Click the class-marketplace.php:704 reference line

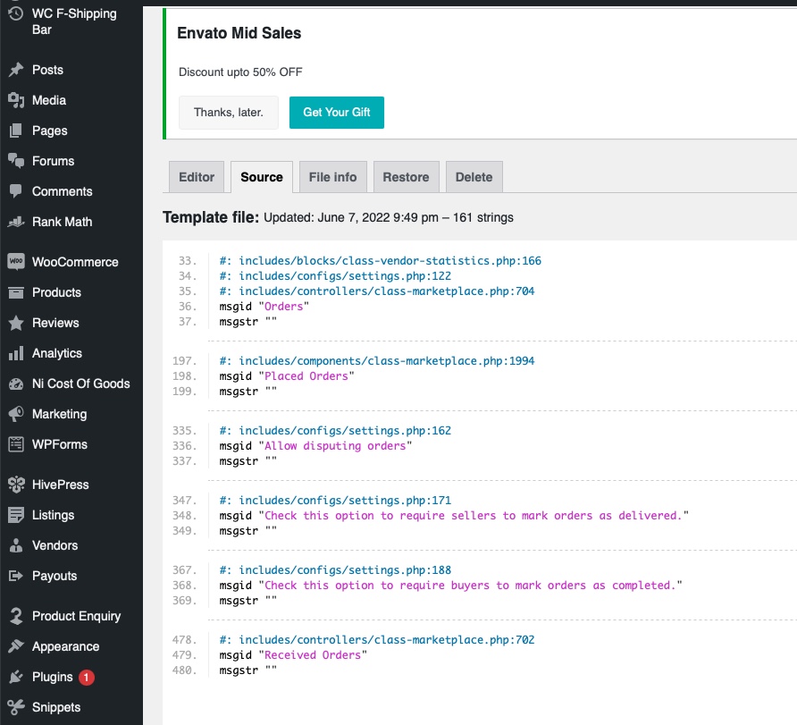pyautogui.click(x=377, y=291)
